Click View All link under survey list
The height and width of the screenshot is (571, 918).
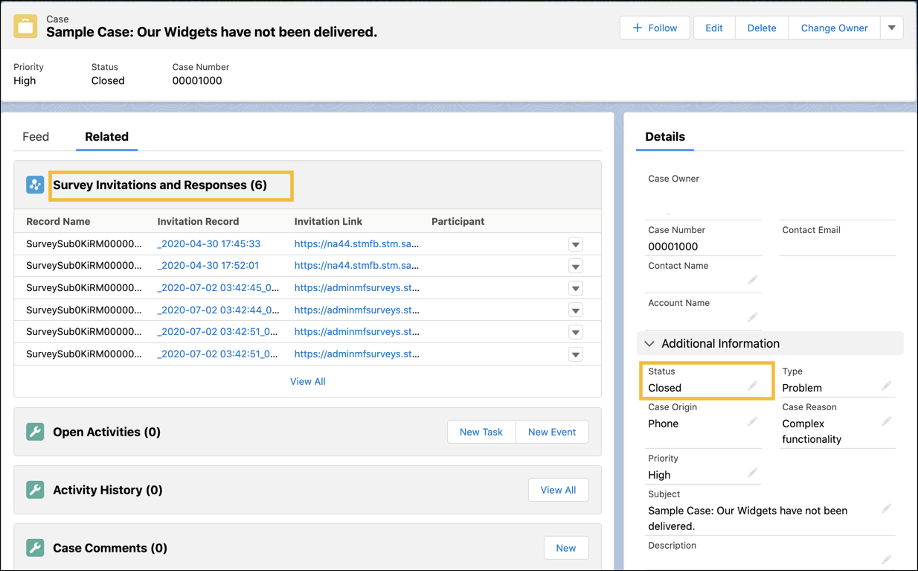pyautogui.click(x=308, y=381)
